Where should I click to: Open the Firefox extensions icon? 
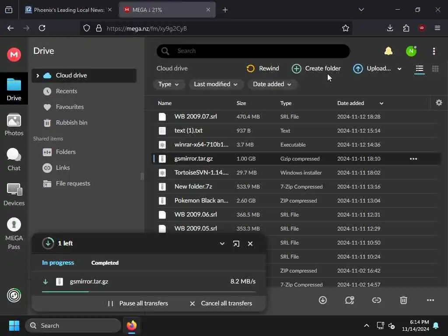pyautogui.click(x=406, y=28)
